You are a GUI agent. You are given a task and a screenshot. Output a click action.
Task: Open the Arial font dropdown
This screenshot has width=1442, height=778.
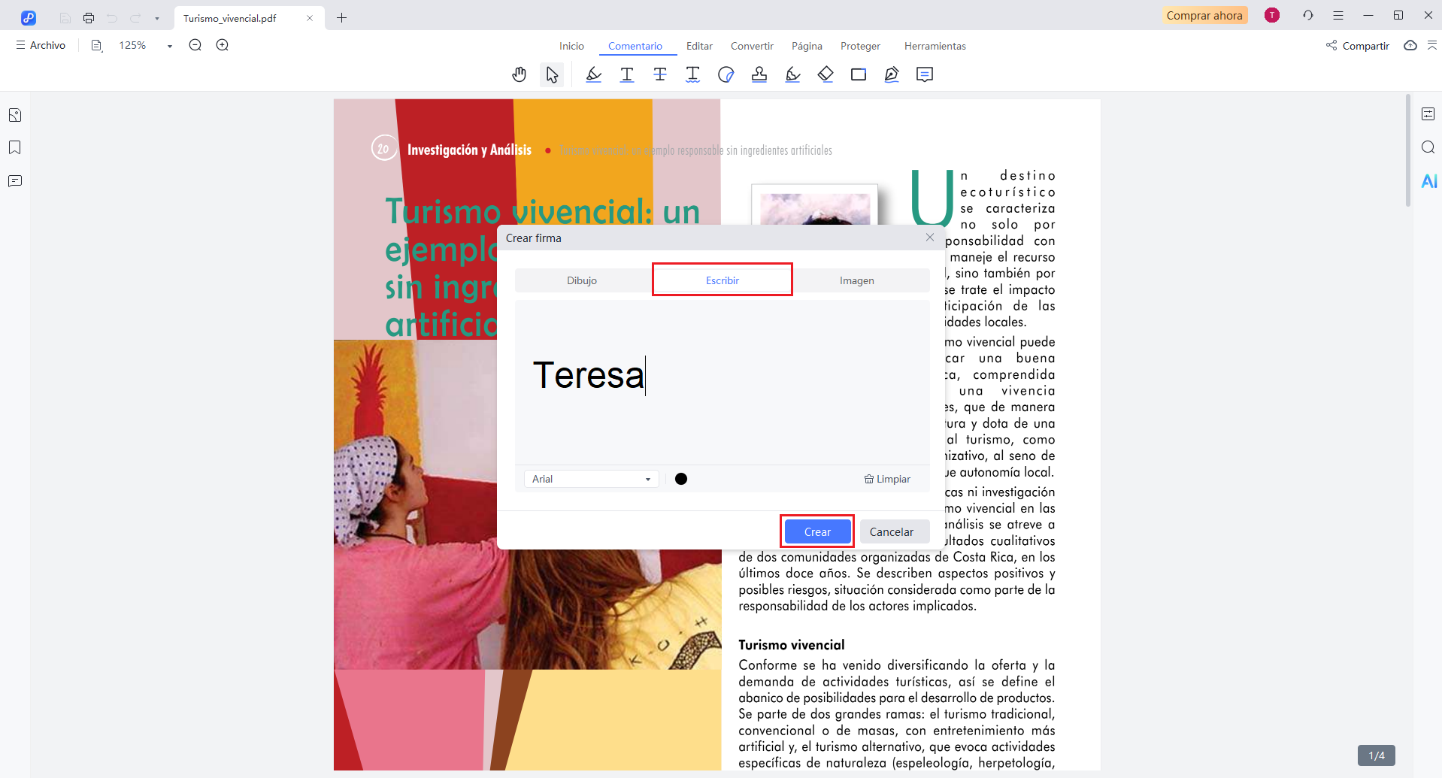click(591, 479)
